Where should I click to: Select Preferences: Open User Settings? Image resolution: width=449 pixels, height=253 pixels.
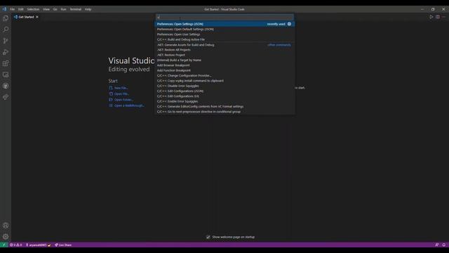pyautogui.click(x=224, y=34)
